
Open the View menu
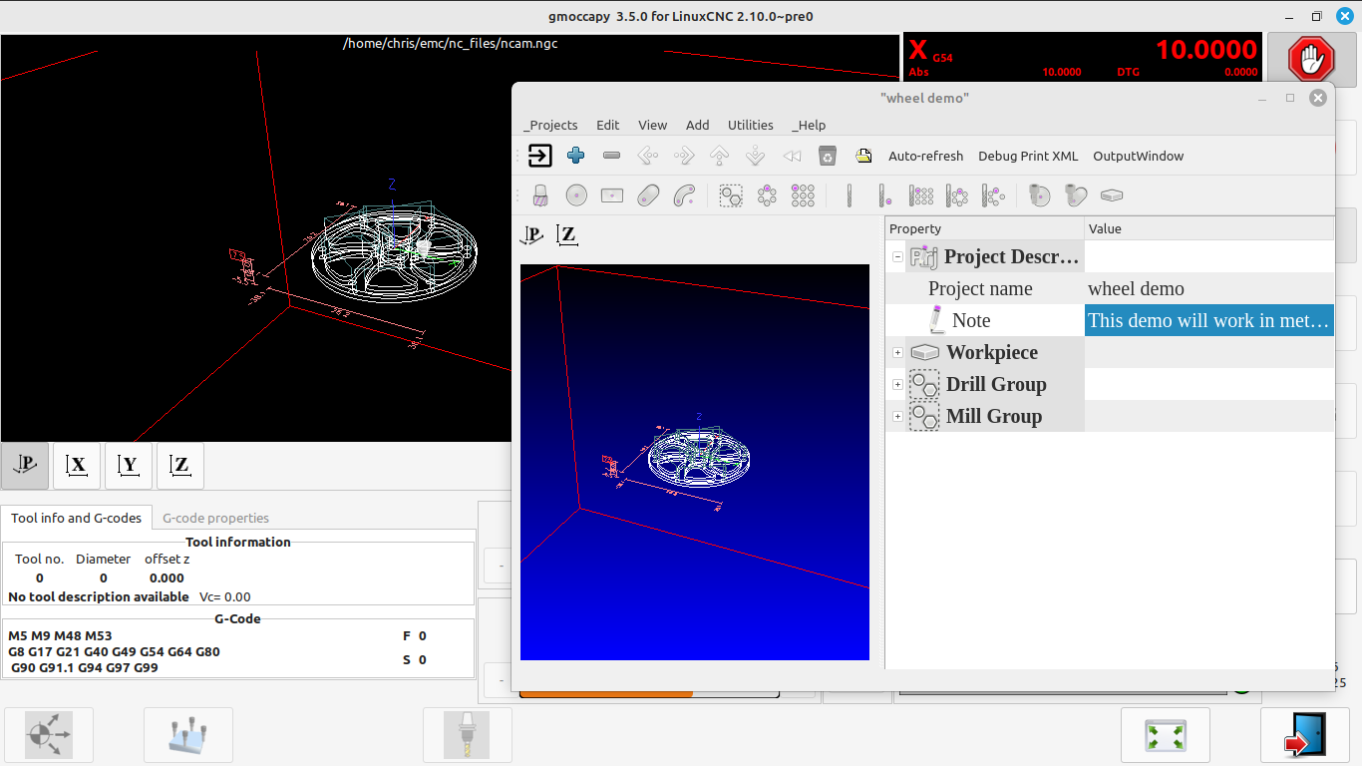coord(652,125)
